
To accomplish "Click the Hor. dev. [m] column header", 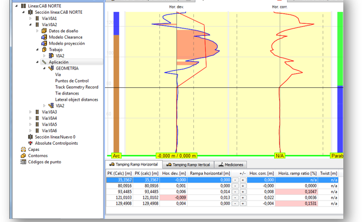I will pos(174,173).
